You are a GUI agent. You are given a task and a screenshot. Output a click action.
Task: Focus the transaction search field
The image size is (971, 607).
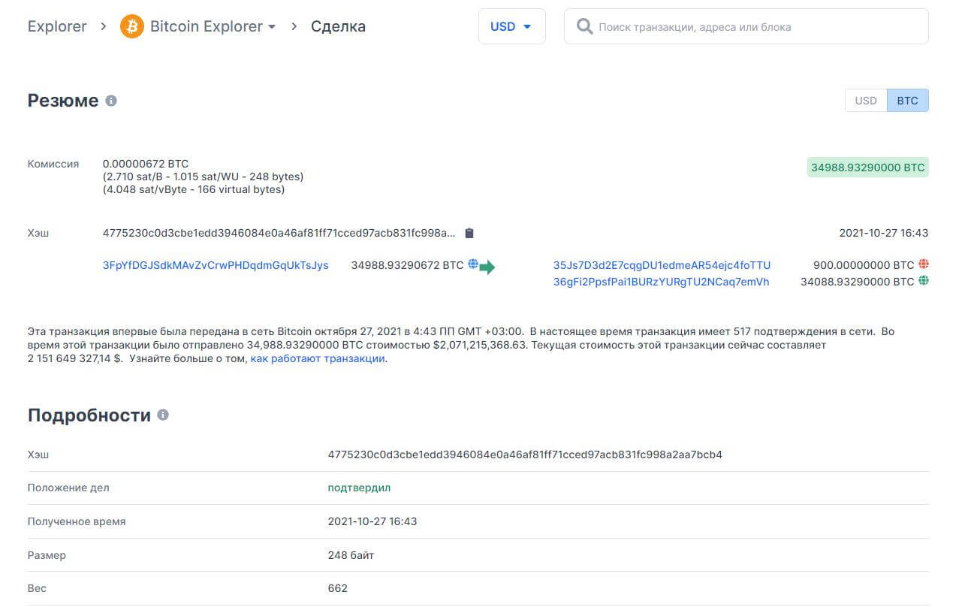coord(746,26)
